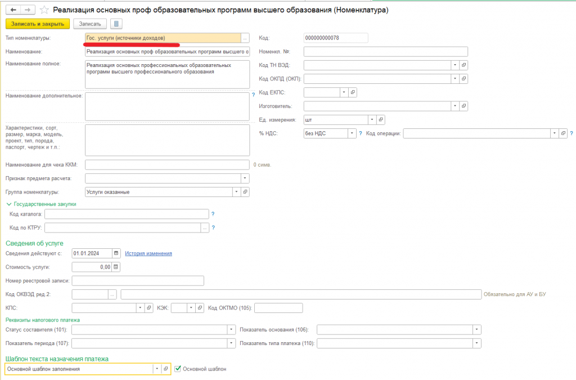The image size is (576, 380).
Task: Open the Основной шаблон заполнения record icon
Action: point(166,369)
